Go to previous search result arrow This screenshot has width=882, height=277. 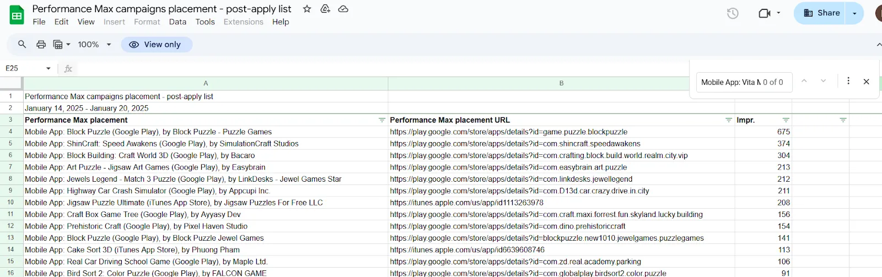(804, 81)
